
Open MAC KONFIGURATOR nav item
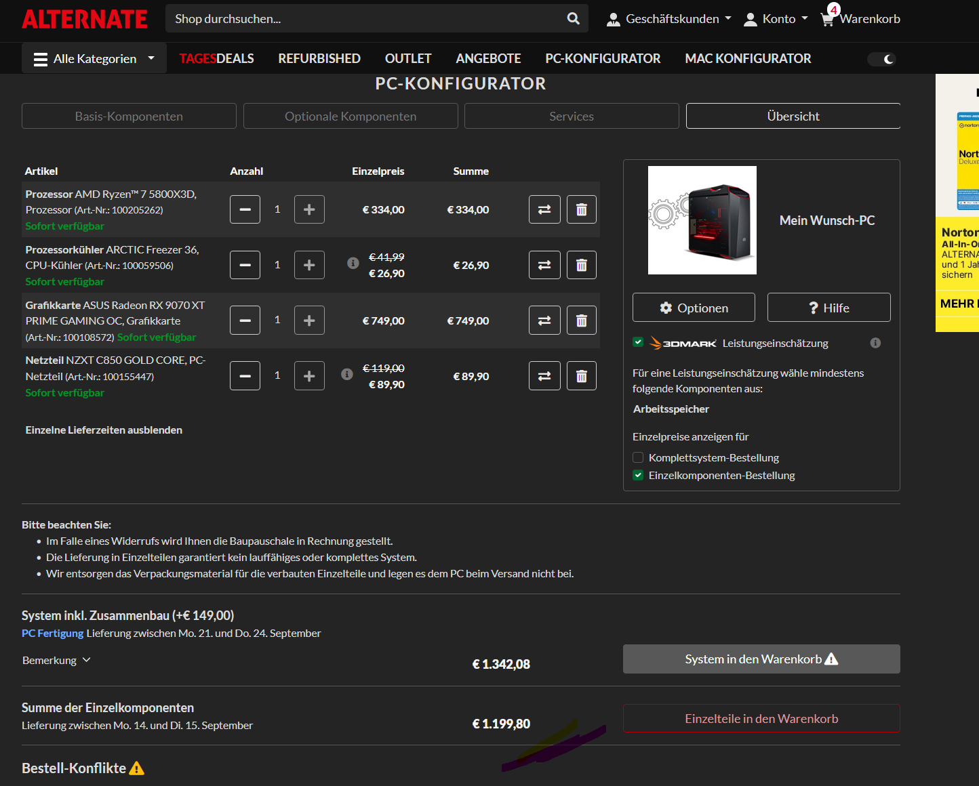point(748,59)
